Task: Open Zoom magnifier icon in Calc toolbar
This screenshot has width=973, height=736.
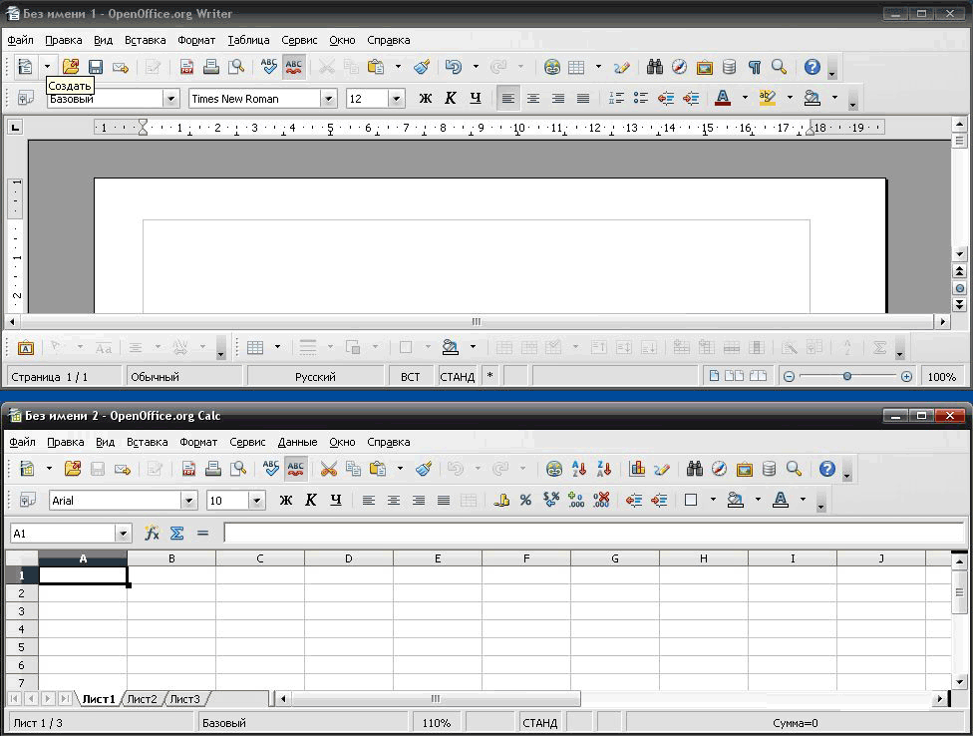Action: click(794, 469)
